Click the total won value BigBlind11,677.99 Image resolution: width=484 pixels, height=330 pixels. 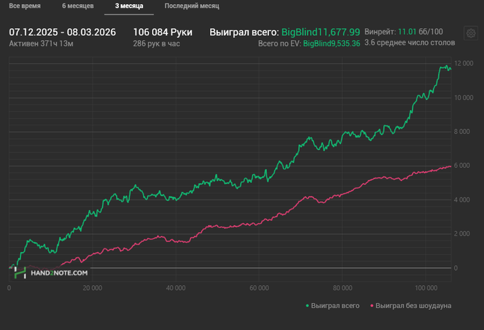pos(321,32)
